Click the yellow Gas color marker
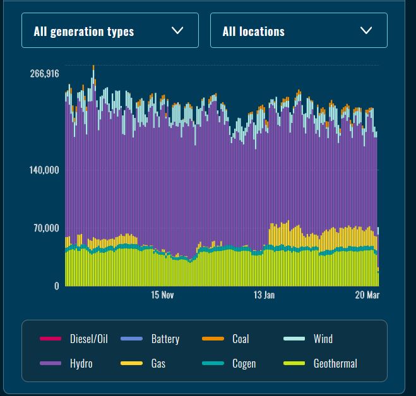The width and height of the screenshot is (416, 396). [x=131, y=364]
